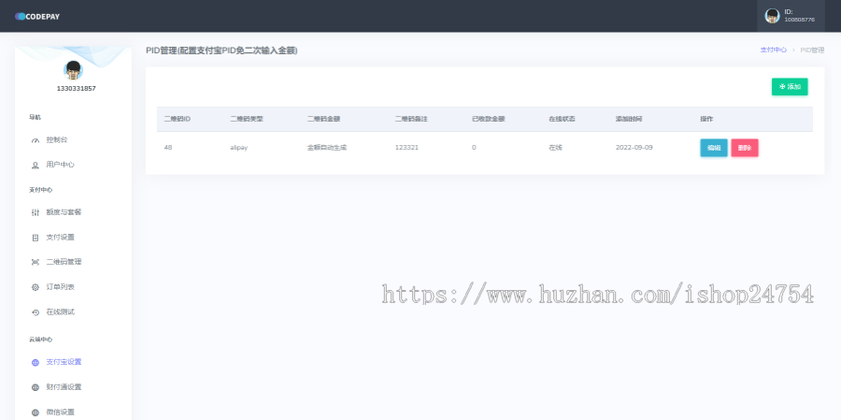Click the PID管理 page title
The height and width of the screenshot is (420, 841).
click(221, 51)
